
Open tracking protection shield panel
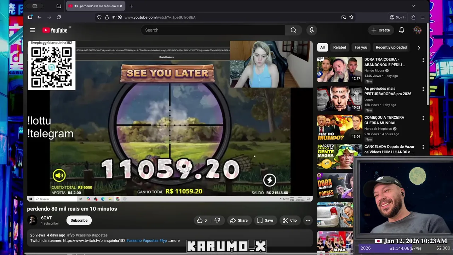point(99,17)
